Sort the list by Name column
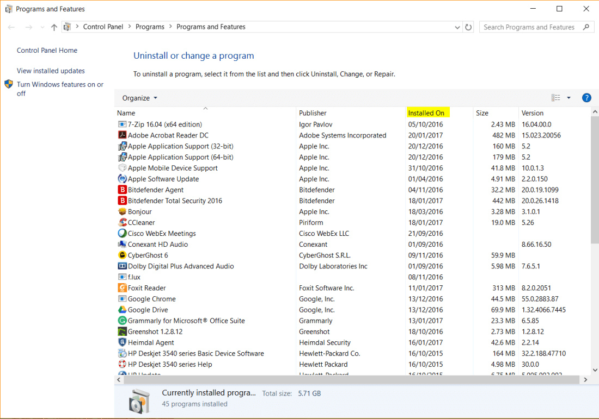Viewport: 599px width, 419px height. 126,113
